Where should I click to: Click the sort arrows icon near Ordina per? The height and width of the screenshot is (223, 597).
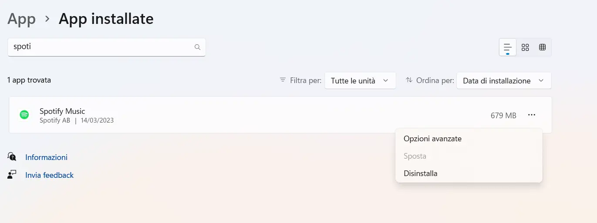coord(409,80)
